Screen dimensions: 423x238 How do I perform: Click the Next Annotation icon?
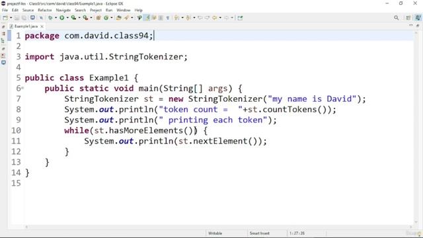coord(176,18)
